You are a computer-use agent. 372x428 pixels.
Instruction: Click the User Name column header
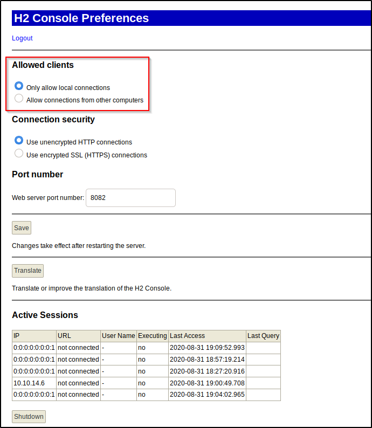(119, 336)
